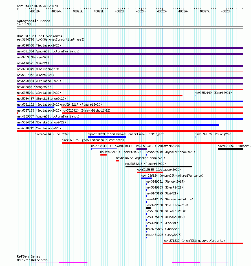Image resolution: width=251 pixels, height=266 pixels.
Task: Click the nsv5518782 ByrskaBishop2022 label
Action: tap(140, 158)
